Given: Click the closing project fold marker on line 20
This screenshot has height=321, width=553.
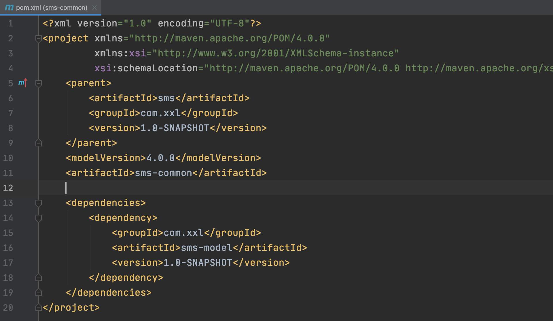Looking at the screenshot, I should 38,307.
